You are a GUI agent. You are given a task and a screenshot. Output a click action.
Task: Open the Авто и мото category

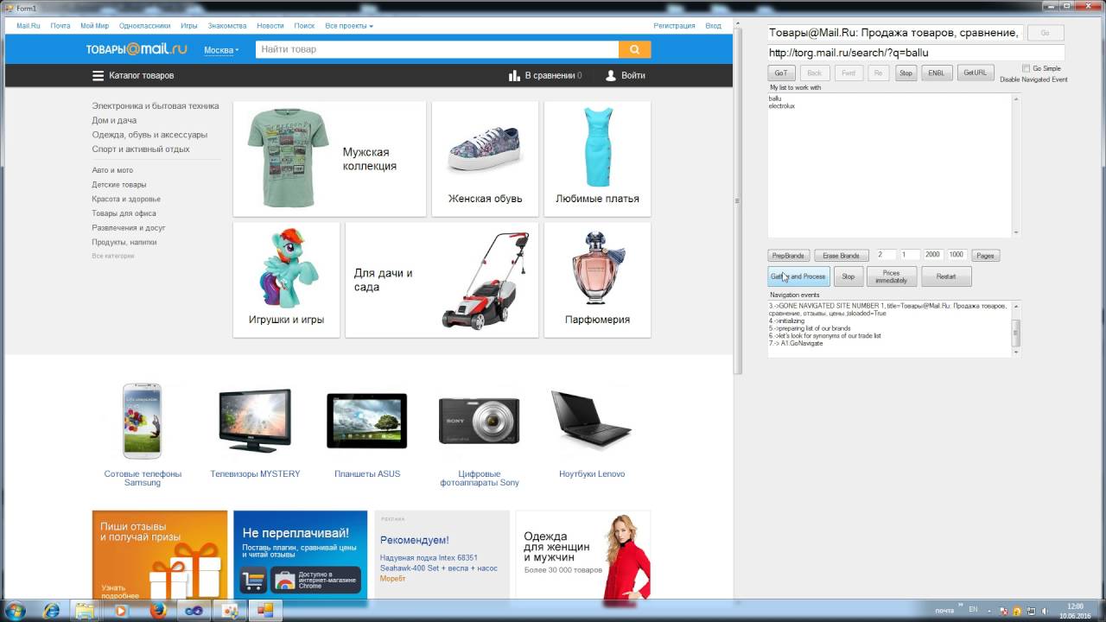112,170
